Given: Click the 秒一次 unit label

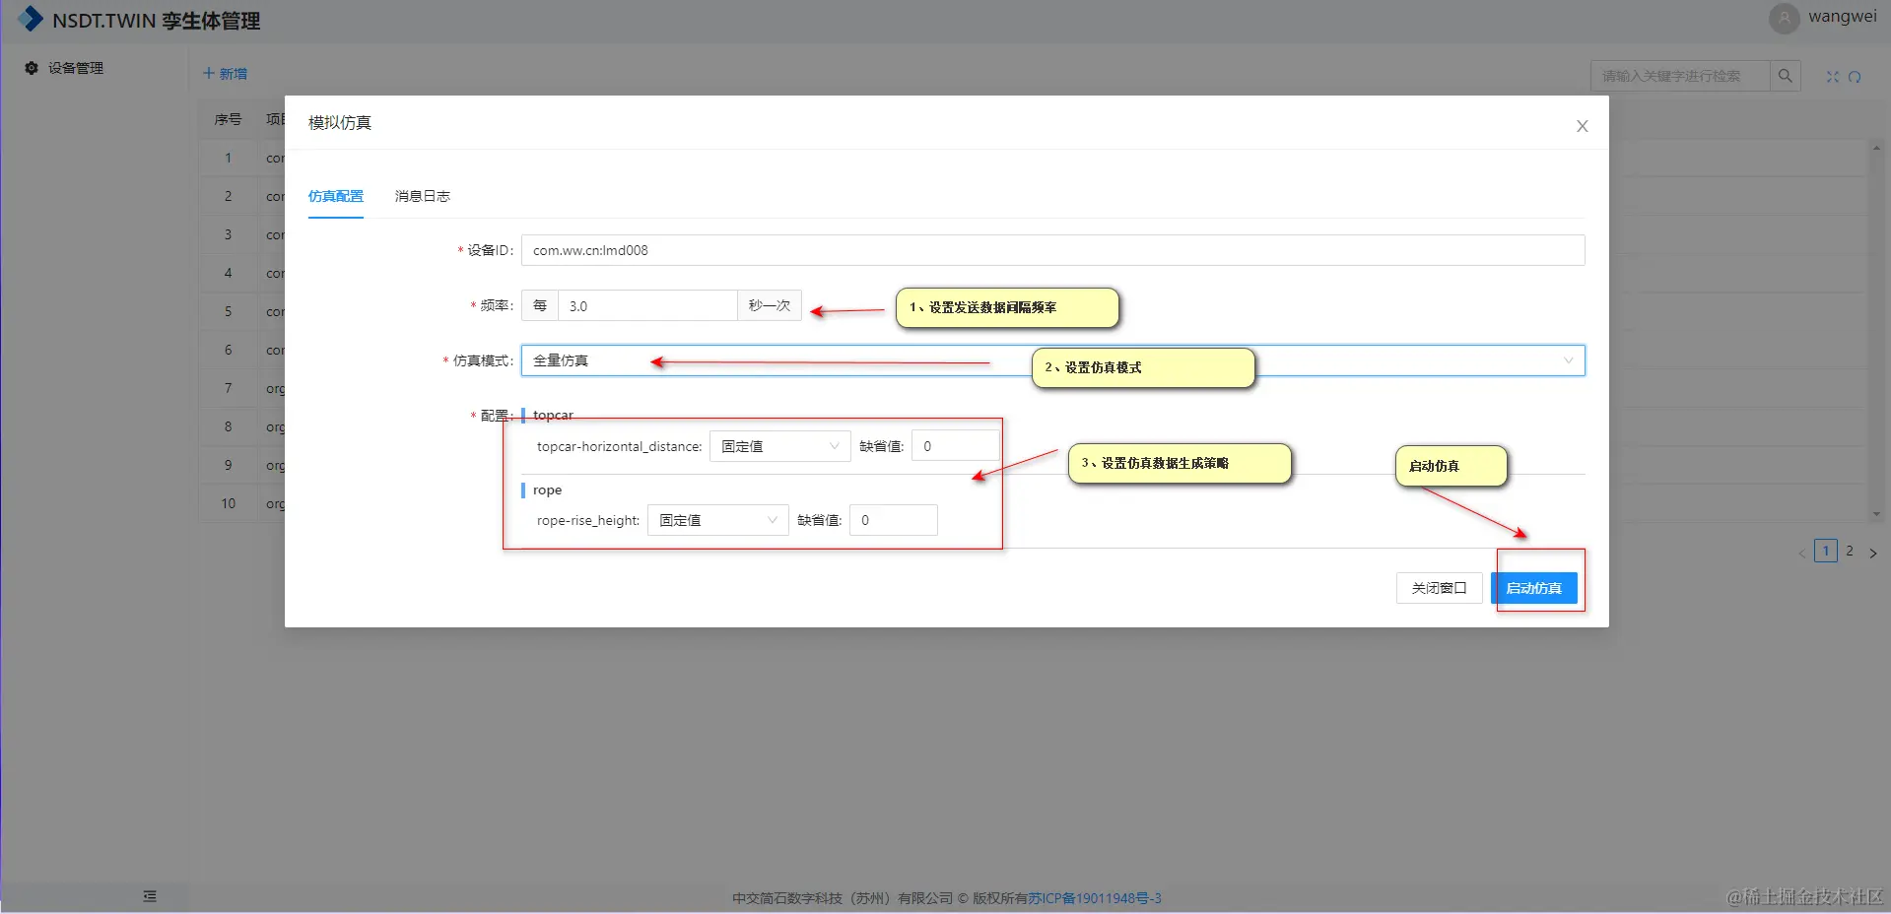Looking at the screenshot, I should [770, 305].
